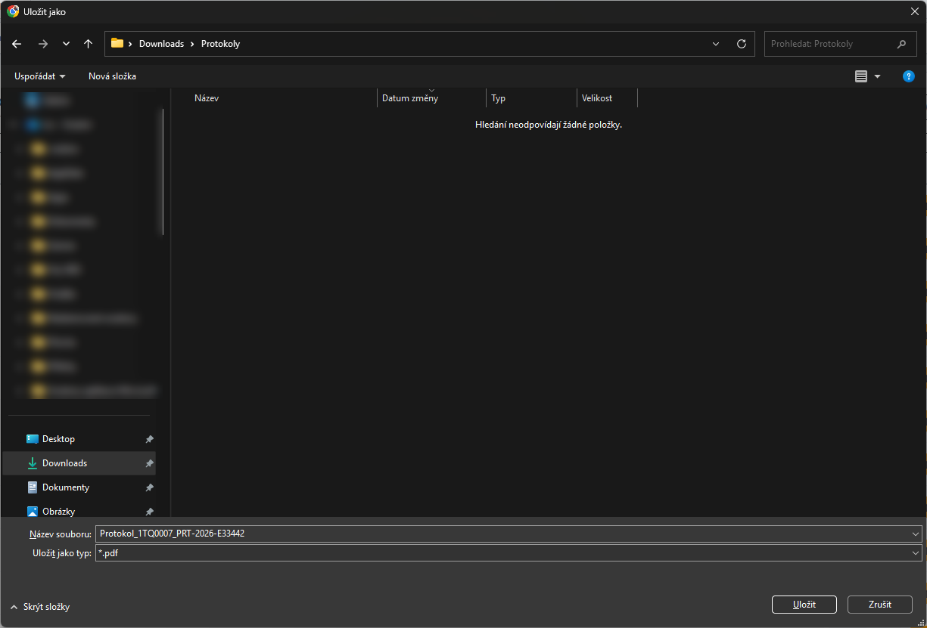Collapse folders with Skrýt složky
927x628 pixels.
(x=41, y=607)
